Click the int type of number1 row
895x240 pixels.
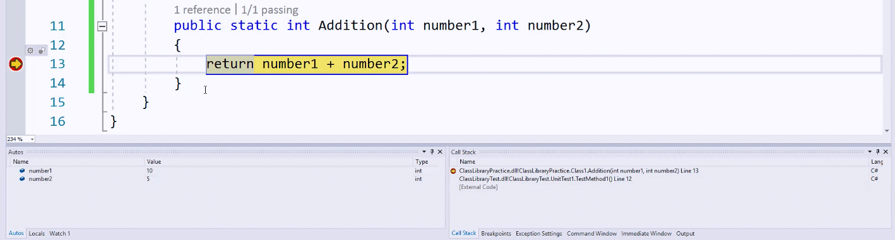tap(418, 171)
